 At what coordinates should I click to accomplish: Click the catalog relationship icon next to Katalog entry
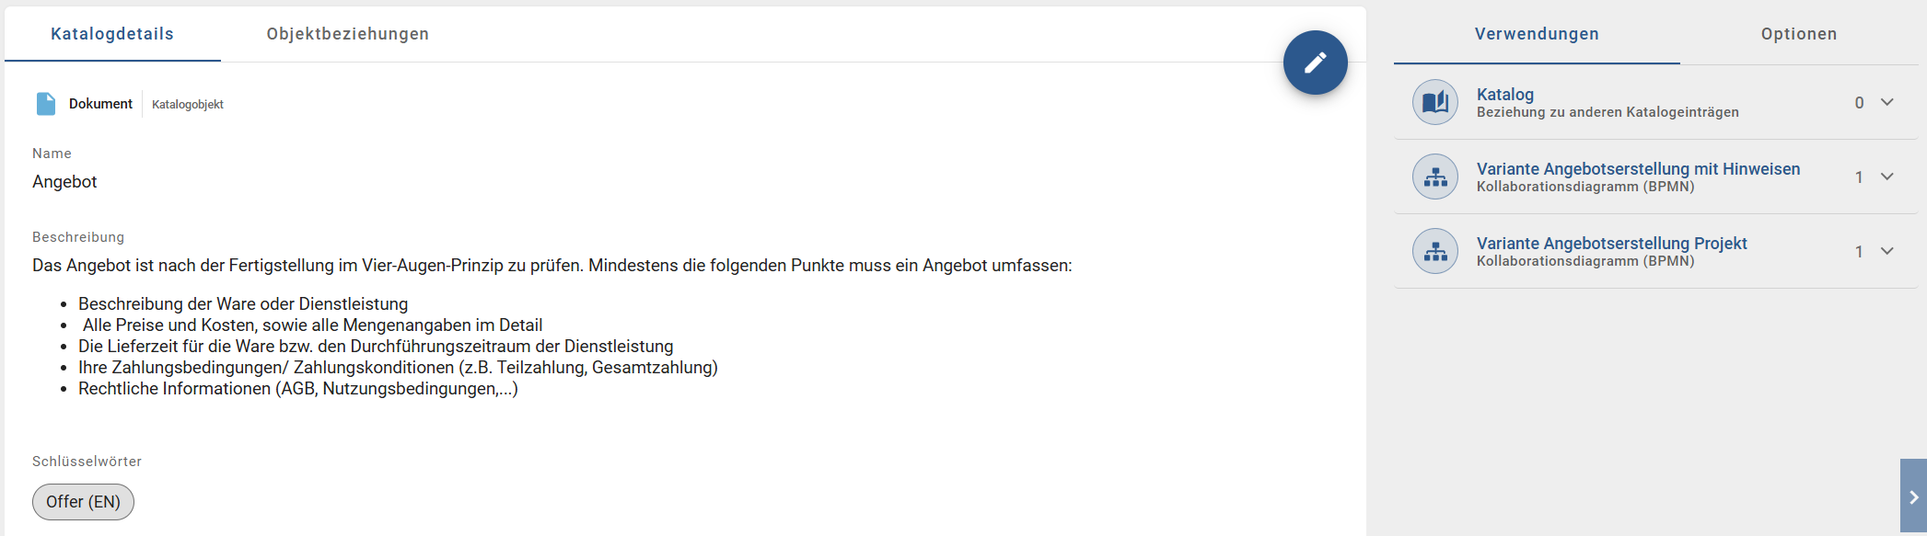click(1434, 101)
